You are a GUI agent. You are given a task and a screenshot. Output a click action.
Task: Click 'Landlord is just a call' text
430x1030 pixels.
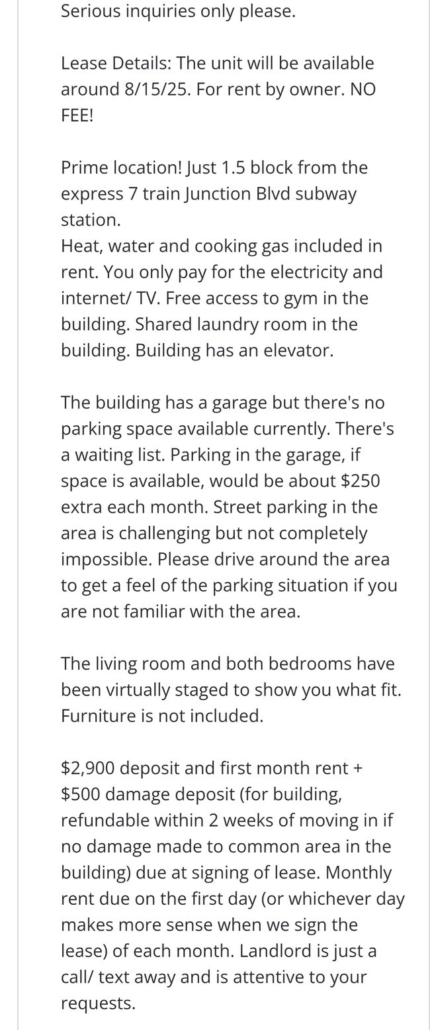click(x=218, y=964)
